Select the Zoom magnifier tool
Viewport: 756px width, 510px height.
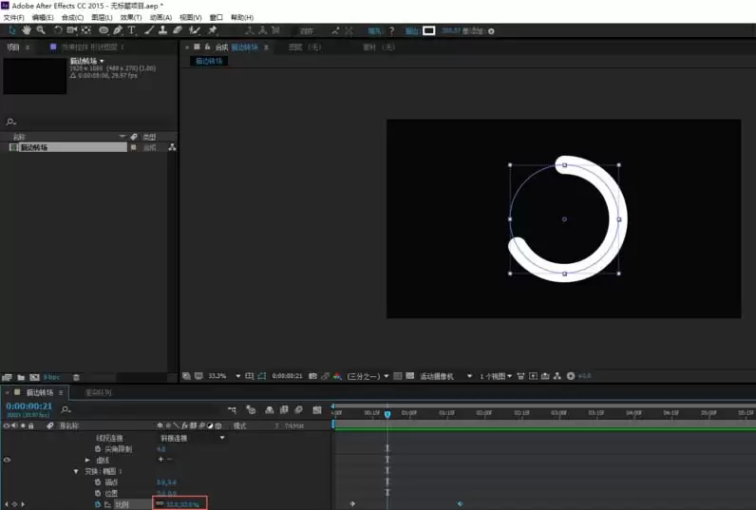41,30
